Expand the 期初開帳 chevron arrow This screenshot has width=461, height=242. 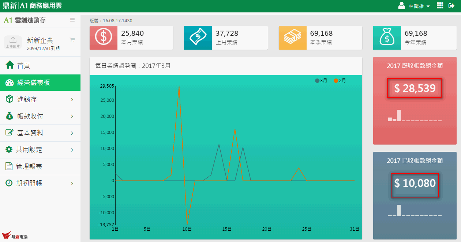click(x=72, y=184)
